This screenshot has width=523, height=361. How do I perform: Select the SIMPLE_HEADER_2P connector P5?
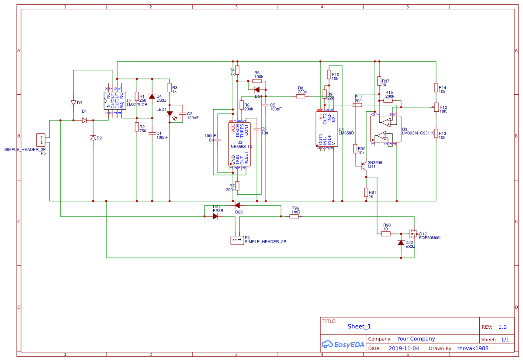41,140
